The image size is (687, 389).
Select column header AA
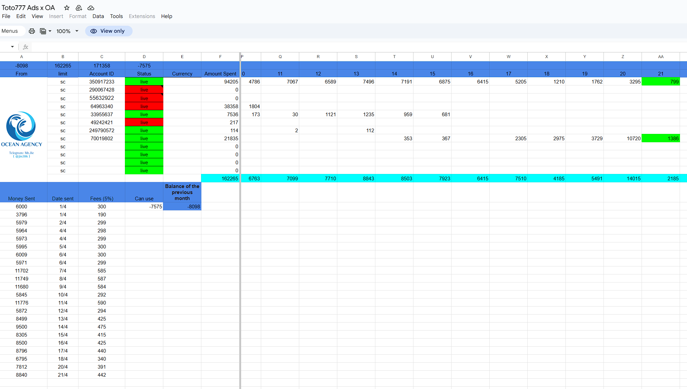coord(660,57)
